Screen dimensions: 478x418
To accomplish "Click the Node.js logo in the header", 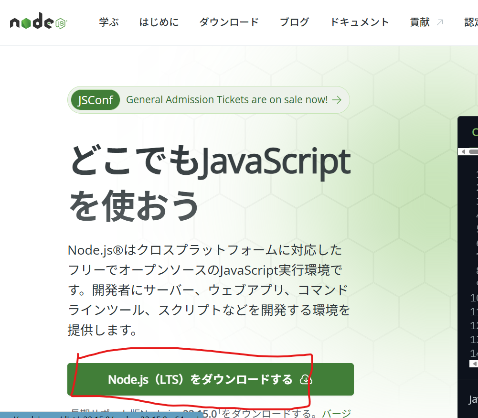I will (x=39, y=21).
